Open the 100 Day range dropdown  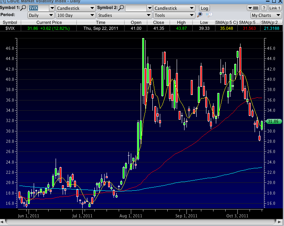coord(75,15)
